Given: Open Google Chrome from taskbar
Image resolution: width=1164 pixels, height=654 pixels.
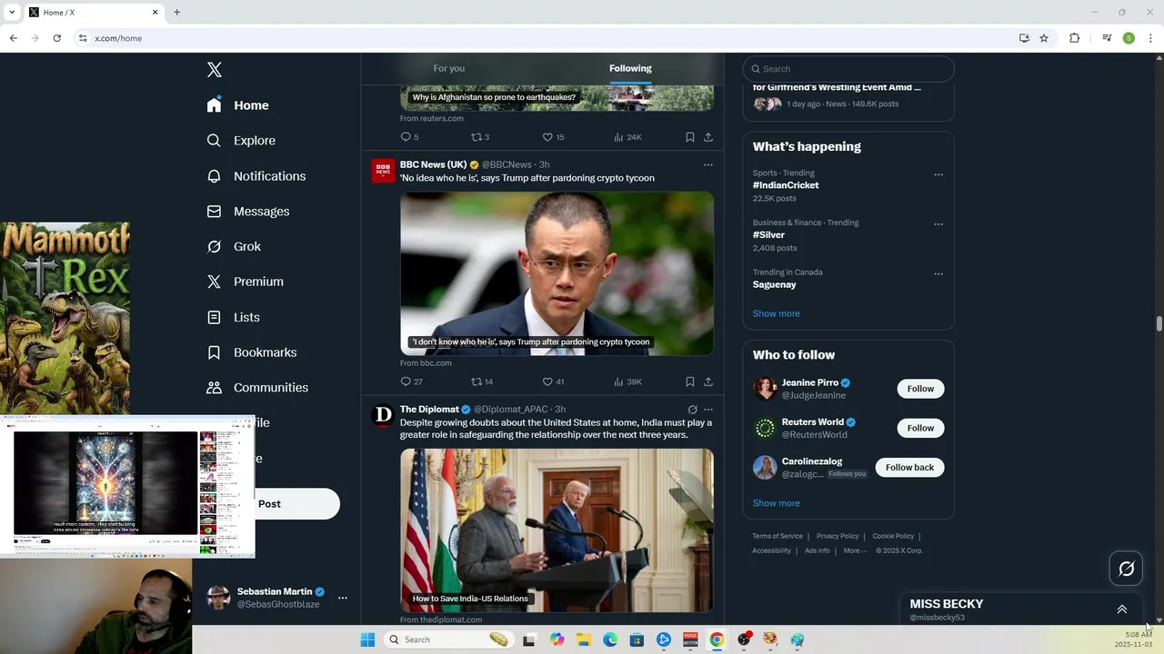Looking at the screenshot, I should pos(717,639).
